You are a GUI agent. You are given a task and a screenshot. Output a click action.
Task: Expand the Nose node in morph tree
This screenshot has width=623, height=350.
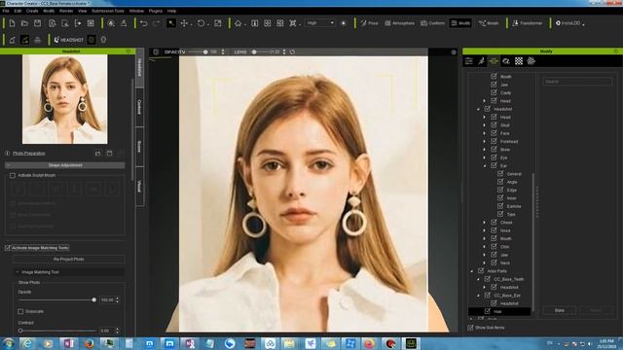coord(485,230)
